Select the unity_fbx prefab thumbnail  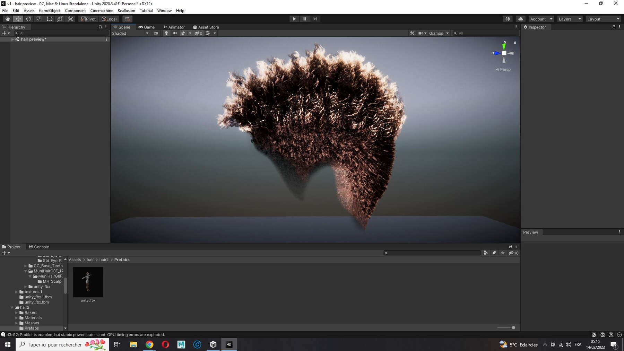click(88, 282)
